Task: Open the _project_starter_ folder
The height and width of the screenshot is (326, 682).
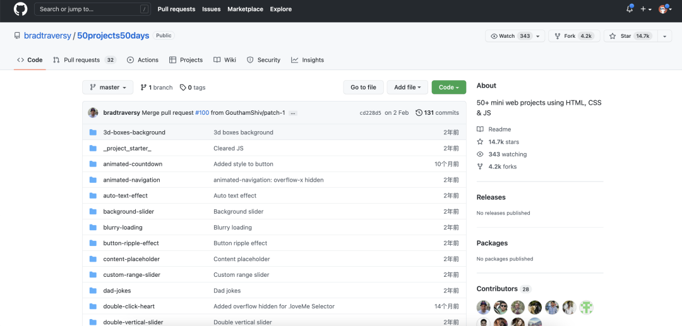Action: (128, 148)
